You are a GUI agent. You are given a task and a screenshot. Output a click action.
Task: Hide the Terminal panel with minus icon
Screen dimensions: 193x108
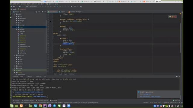pos(179,76)
